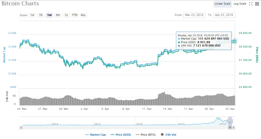The height and width of the screenshot is (139, 261).
Task: Enter fullscreen mode with the expand-arrows icon
Action: coord(251,4)
